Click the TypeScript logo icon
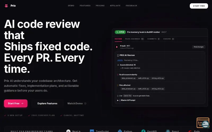212x132 pixels. click(92, 131)
